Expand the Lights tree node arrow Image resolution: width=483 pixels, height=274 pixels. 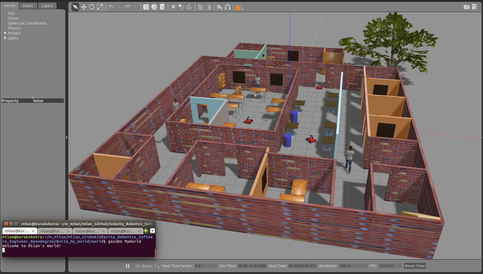(x=5, y=38)
